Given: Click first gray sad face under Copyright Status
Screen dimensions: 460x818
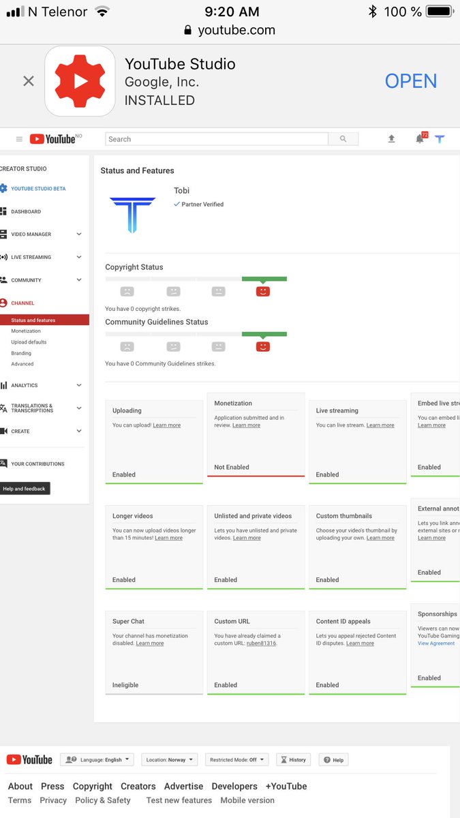Looking at the screenshot, I should (x=127, y=291).
